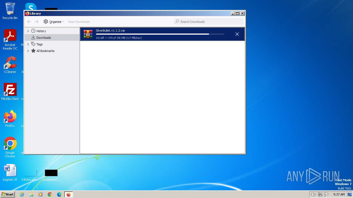This screenshot has width=353, height=198.
Task: Open Google Chrome desktop shortcut
Action: tap(10, 147)
